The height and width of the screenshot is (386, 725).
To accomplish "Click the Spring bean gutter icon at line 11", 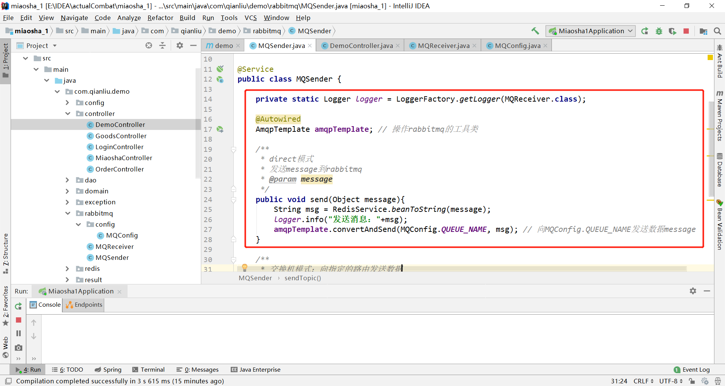I will pyautogui.click(x=220, y=69).
